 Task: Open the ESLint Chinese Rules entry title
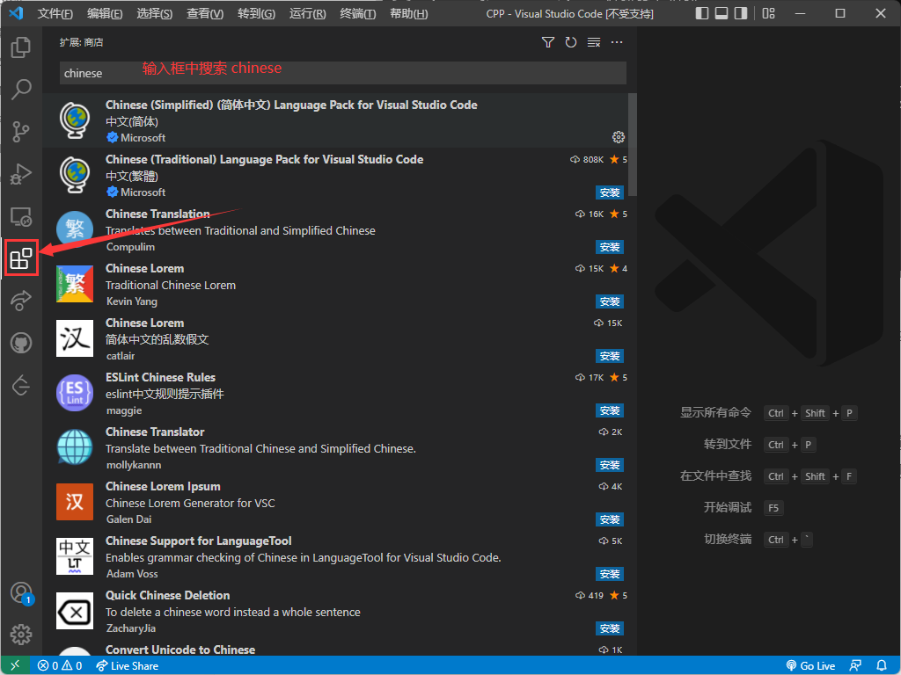[160, 378]
